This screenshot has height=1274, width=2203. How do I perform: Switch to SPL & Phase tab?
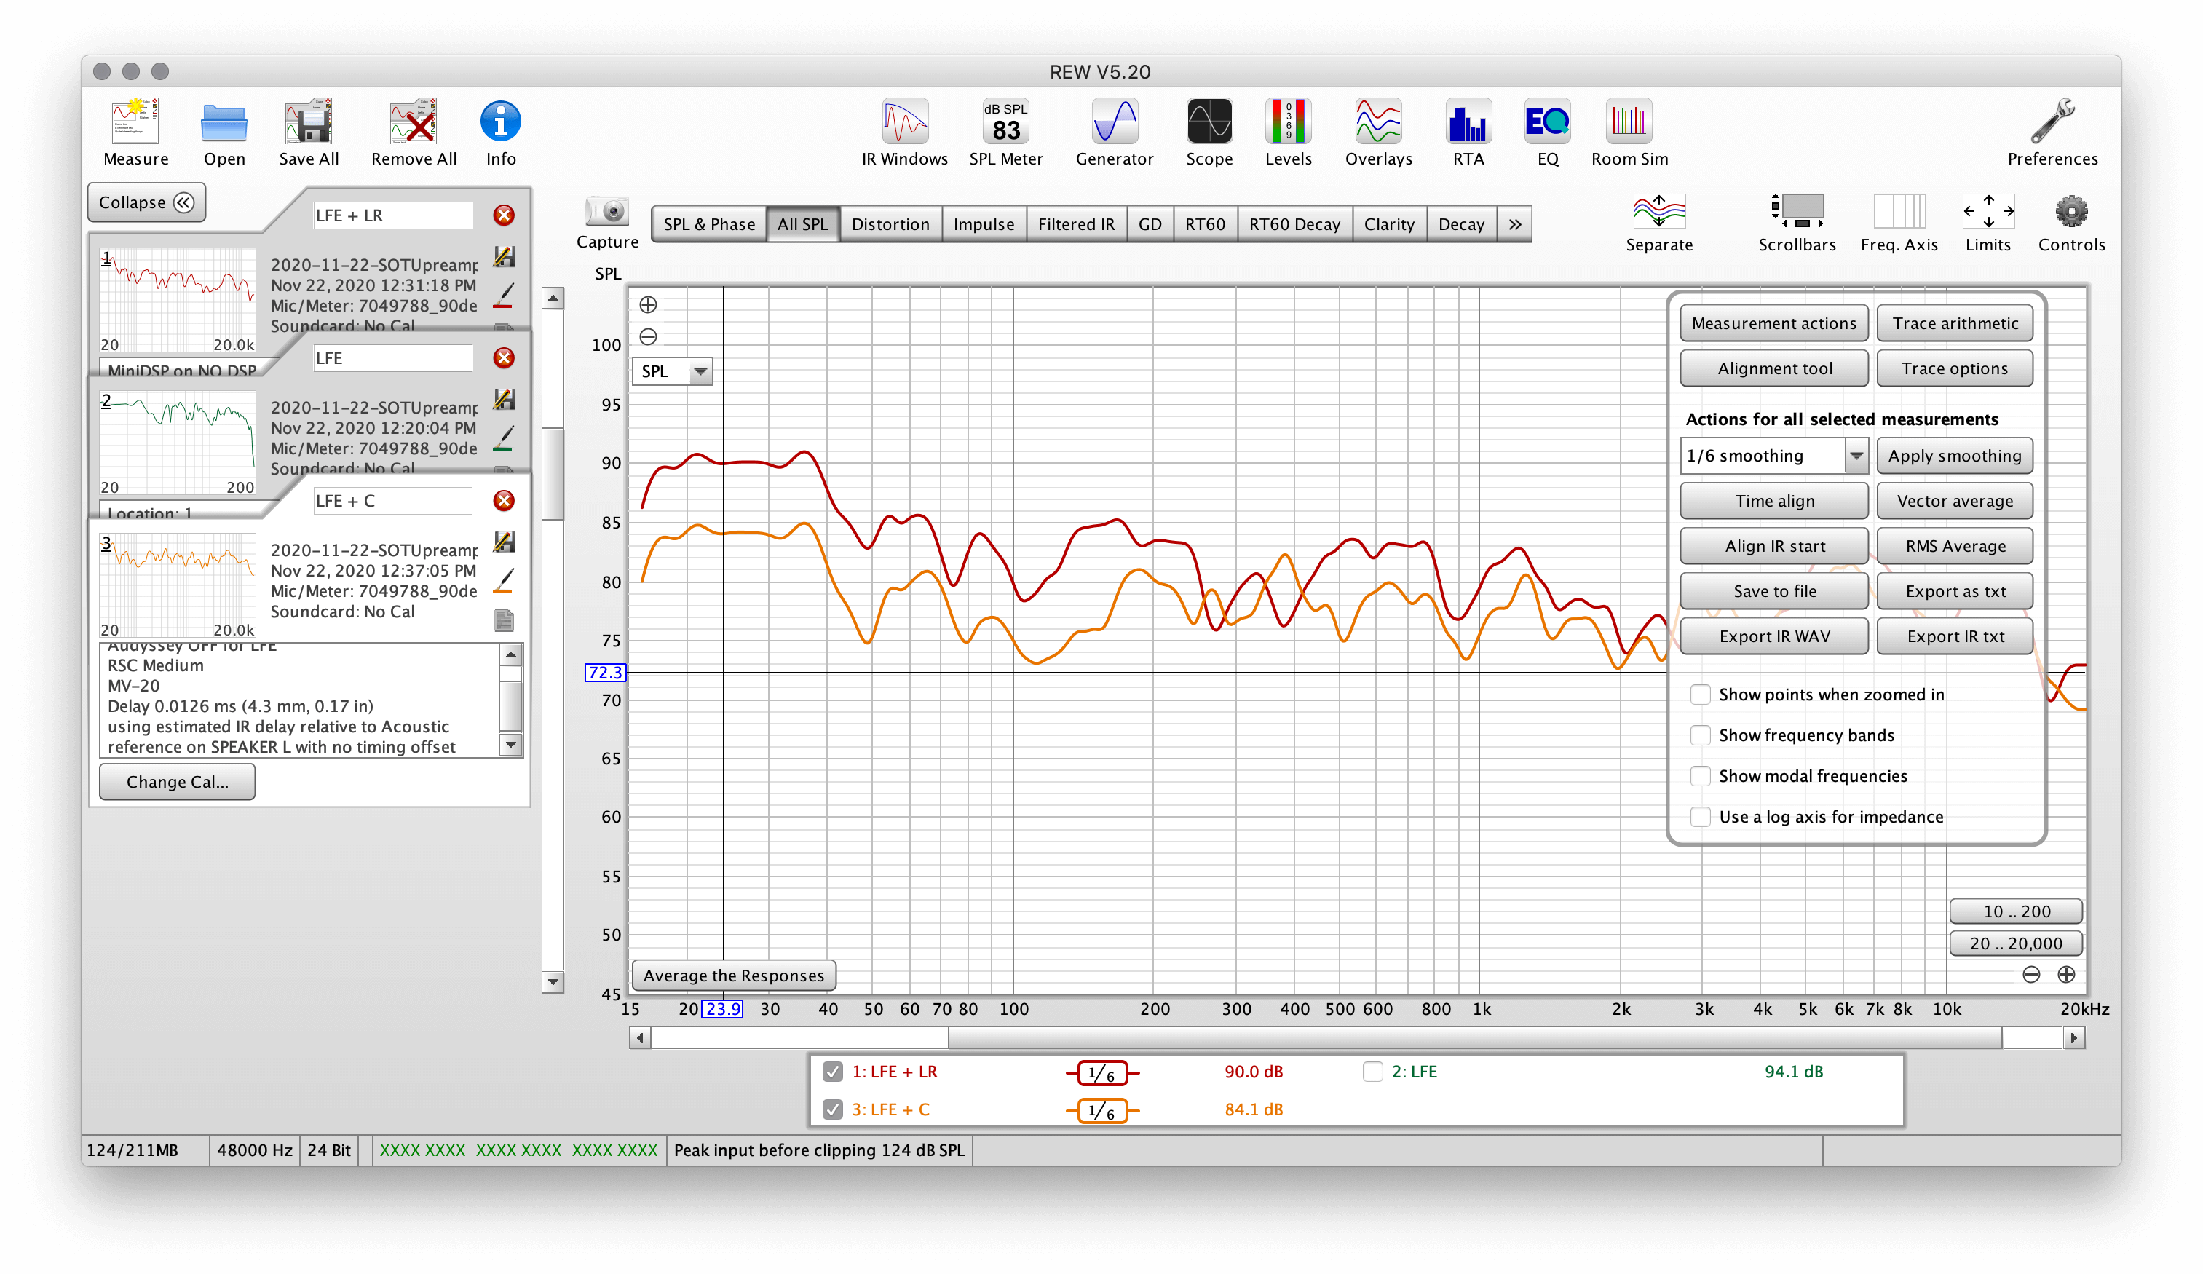point(709,223)
